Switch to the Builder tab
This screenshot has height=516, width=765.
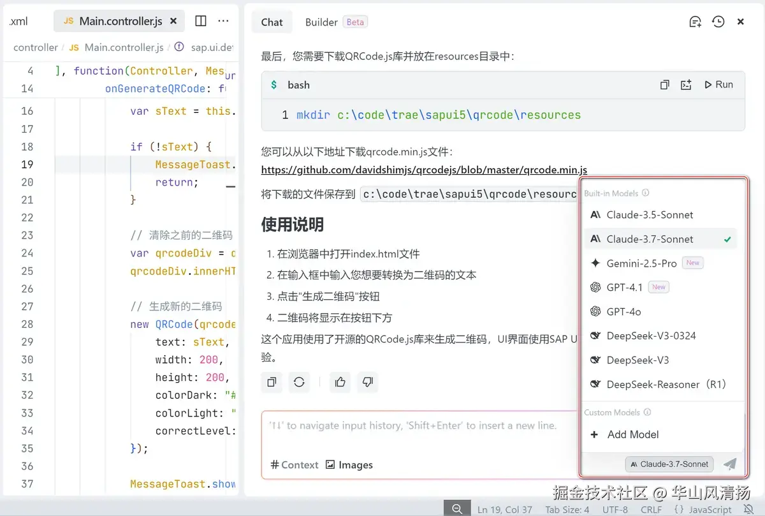[x=321, y=22]
